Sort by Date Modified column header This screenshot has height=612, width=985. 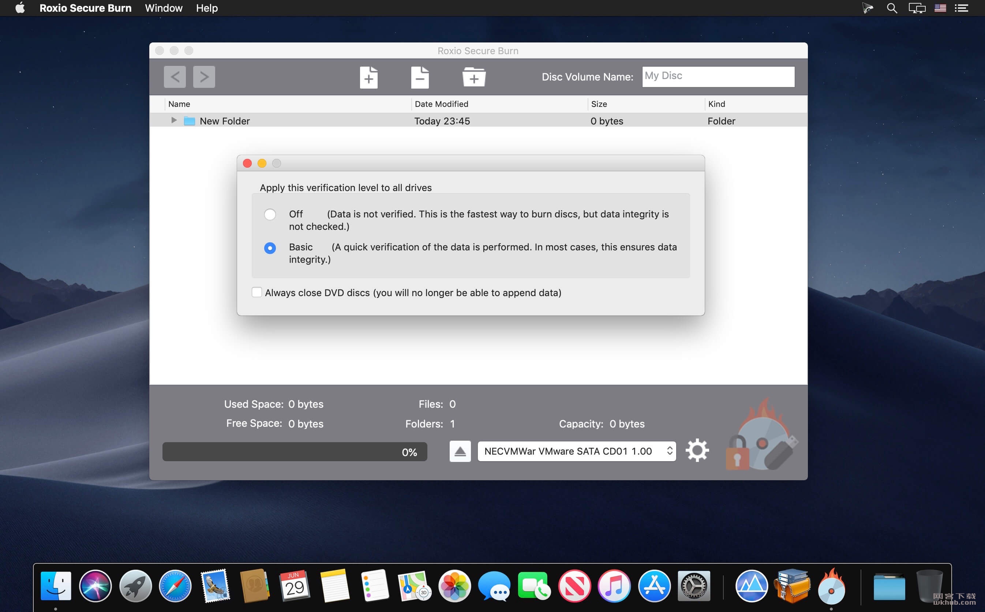pyautogui.click(x=499, y=104)
